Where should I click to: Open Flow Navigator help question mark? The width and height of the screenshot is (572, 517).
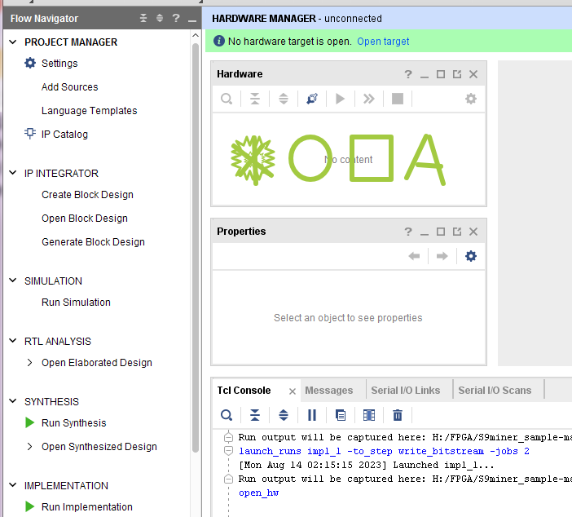pos(176,18)
